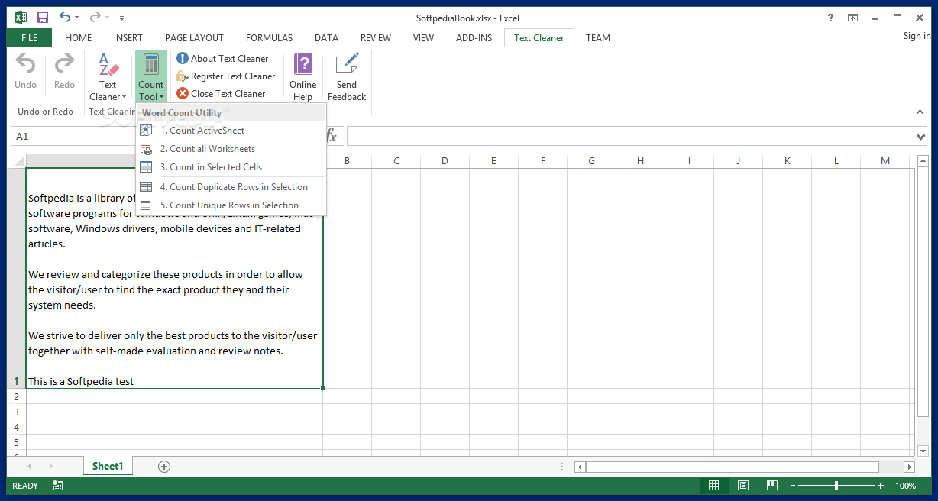Screen dimensions: 938x501
Task: Switch to Page Break Preview
Action: click(x=772, y=486)
